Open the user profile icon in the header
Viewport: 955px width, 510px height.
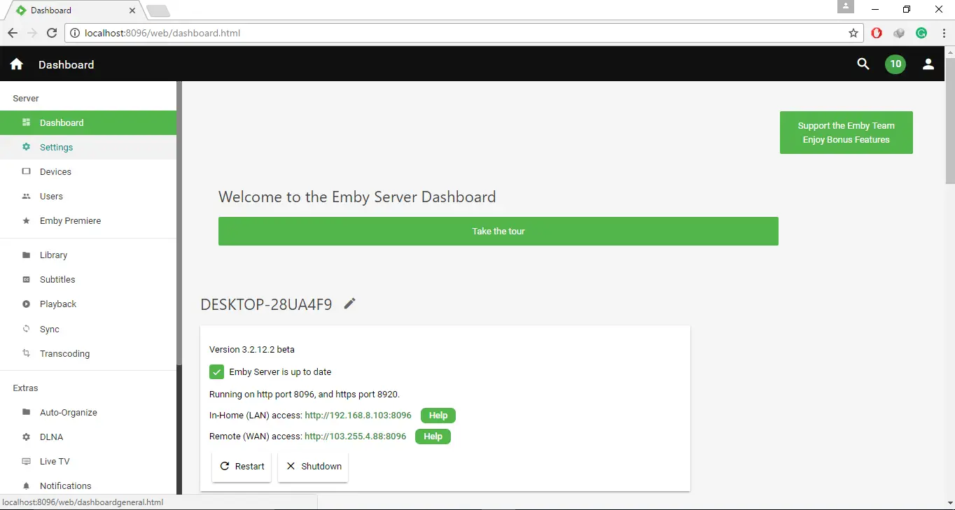coord(928,64)
